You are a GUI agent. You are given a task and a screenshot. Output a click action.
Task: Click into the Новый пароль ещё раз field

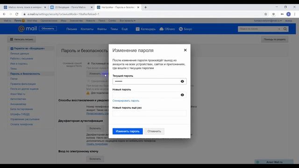point(149,113)
